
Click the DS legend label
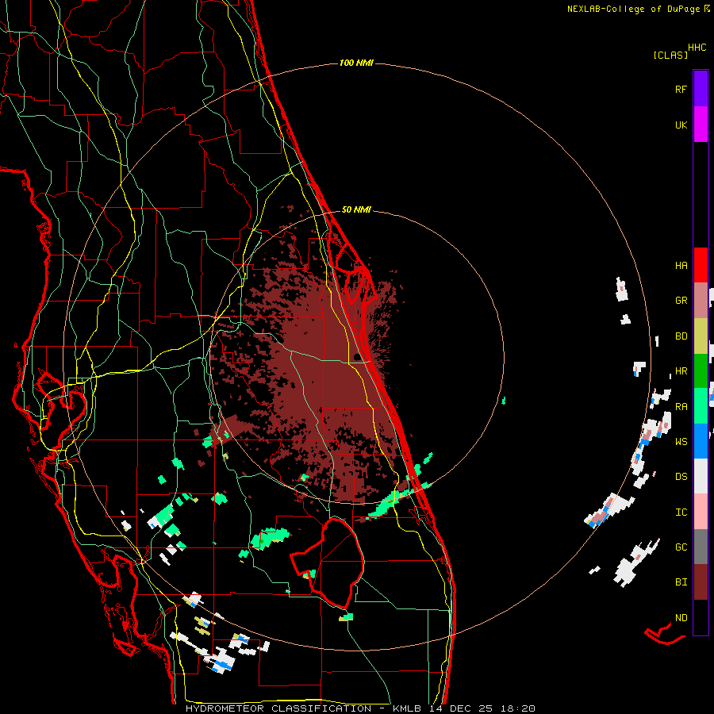(x=681, y=477)
